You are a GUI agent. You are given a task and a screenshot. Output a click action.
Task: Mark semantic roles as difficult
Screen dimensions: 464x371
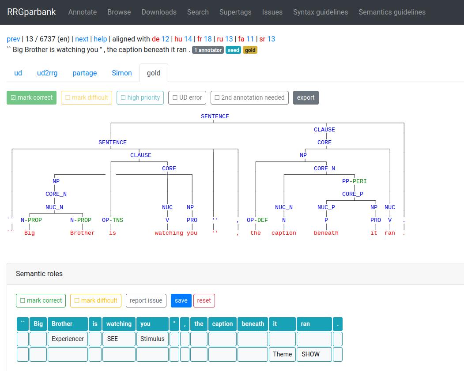96,300
